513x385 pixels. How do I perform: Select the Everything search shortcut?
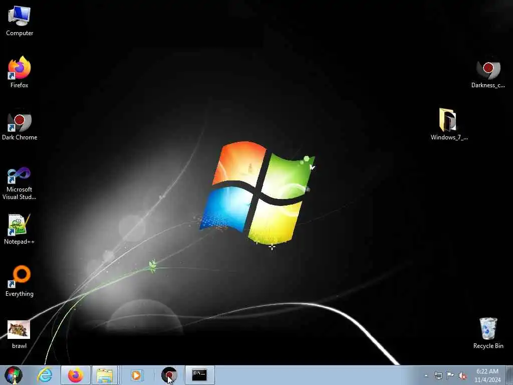[20, 281]
